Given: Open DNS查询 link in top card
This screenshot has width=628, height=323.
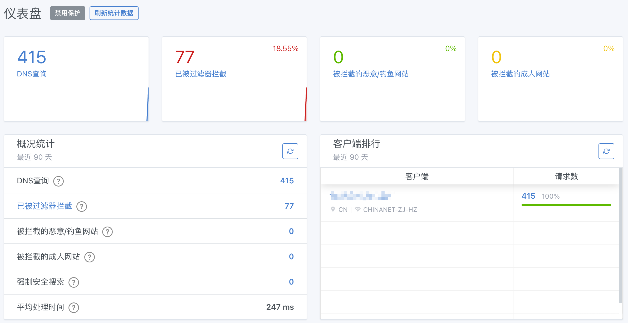Looking at the screenshot, I should click(32, 74).
